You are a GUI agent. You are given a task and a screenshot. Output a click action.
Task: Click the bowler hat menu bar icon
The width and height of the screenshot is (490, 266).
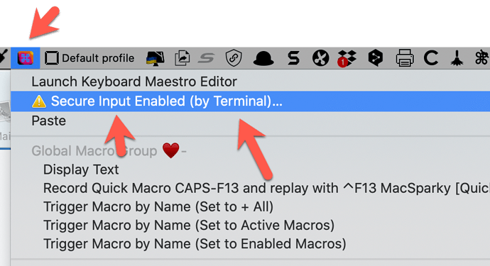263,58
